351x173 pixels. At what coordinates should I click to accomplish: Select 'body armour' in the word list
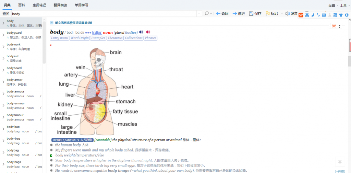tap(21, 93)
